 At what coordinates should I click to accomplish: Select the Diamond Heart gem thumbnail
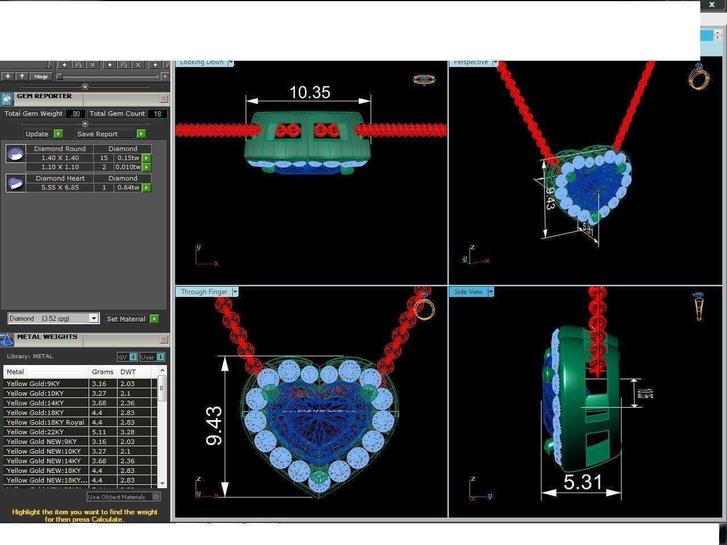click(15, 183)
